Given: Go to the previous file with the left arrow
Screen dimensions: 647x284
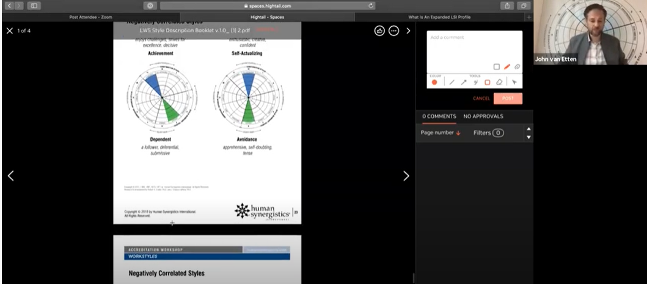Looking at the screenshot, I should tap(11, 176).
